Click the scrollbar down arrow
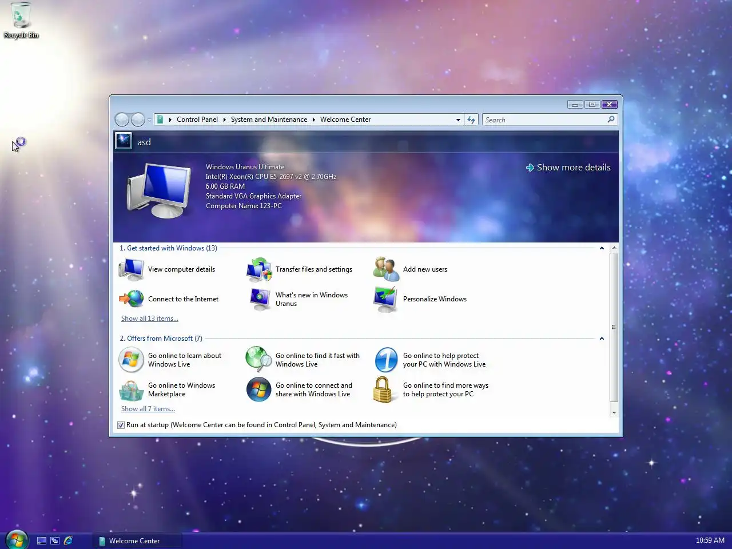The width and height of the screenshot is (732, 549). 614,412
